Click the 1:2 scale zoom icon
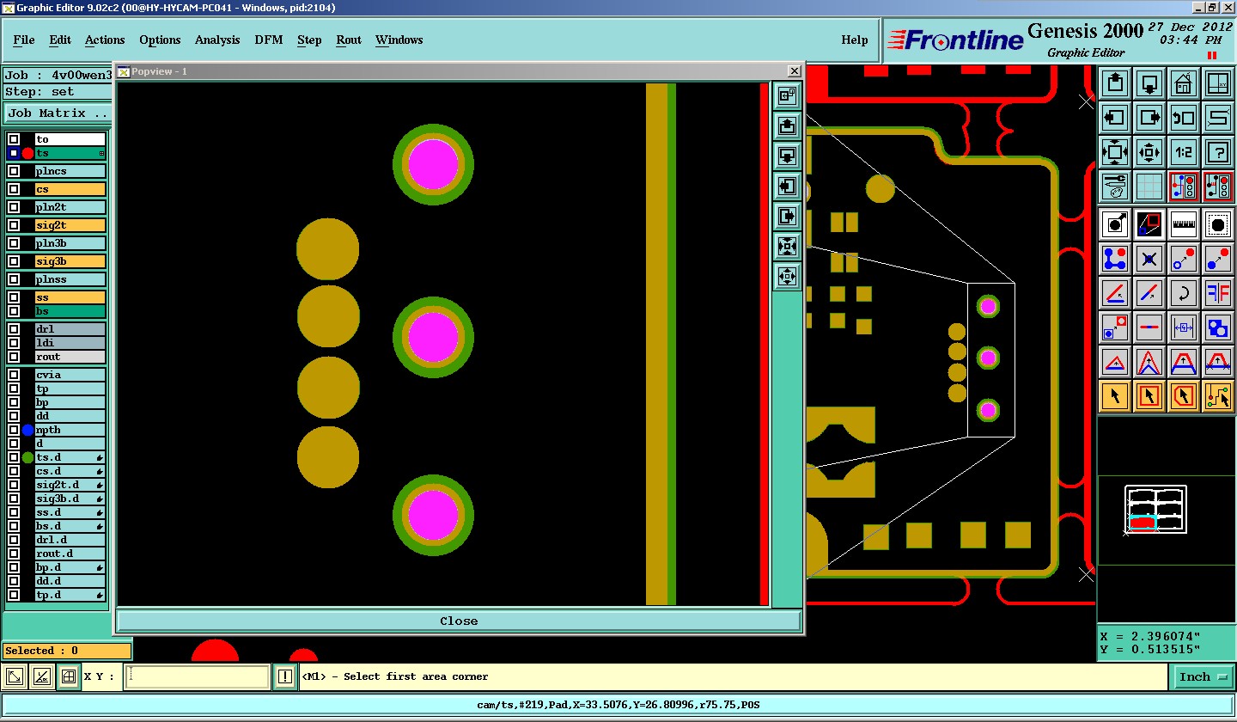This screenshot has height=722, width=1237. (x=1184, y=152)
